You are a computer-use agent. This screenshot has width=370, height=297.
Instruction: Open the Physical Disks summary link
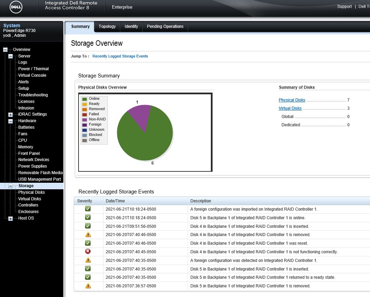(292, 100)
